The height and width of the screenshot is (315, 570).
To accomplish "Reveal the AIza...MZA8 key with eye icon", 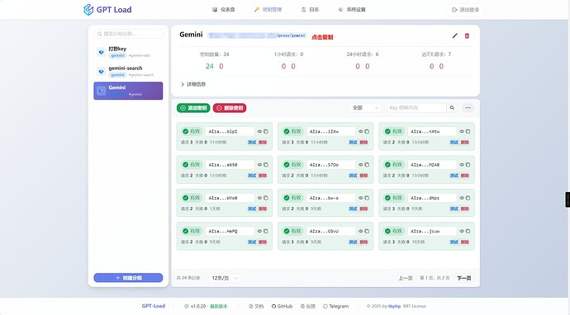I will tap(462, 165).
